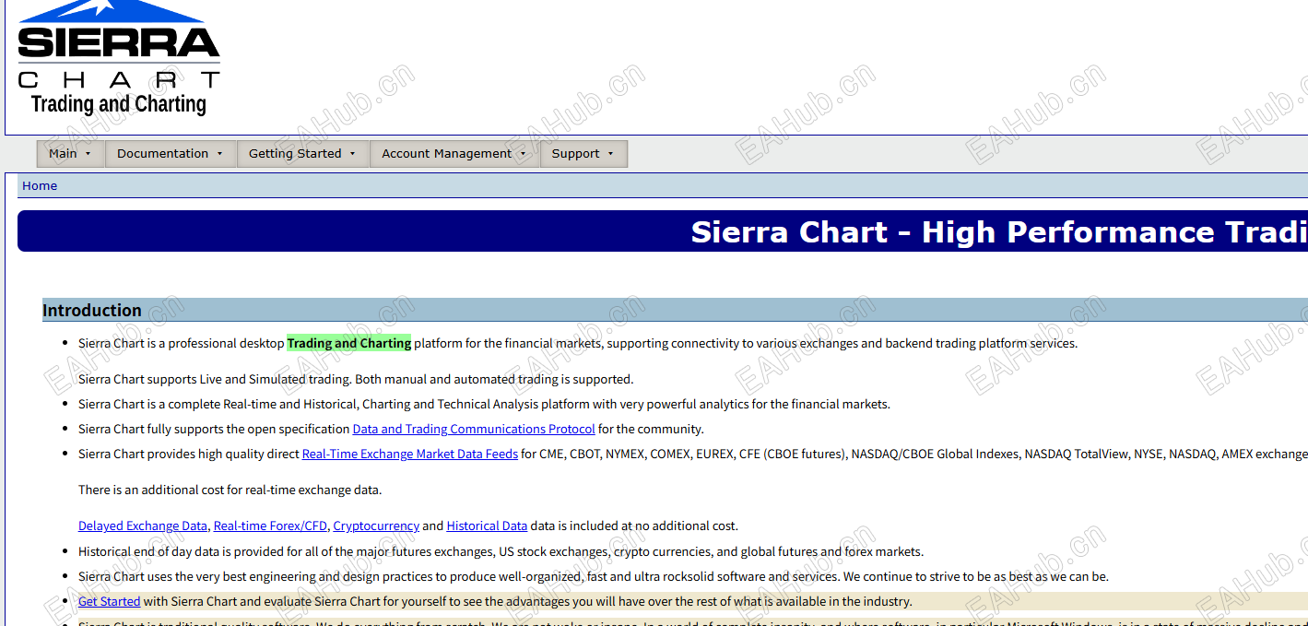Open the Real-time Forex/CFD link
Image resolution: width=1308 pixels, height=626 pixels.
(270, 526)
